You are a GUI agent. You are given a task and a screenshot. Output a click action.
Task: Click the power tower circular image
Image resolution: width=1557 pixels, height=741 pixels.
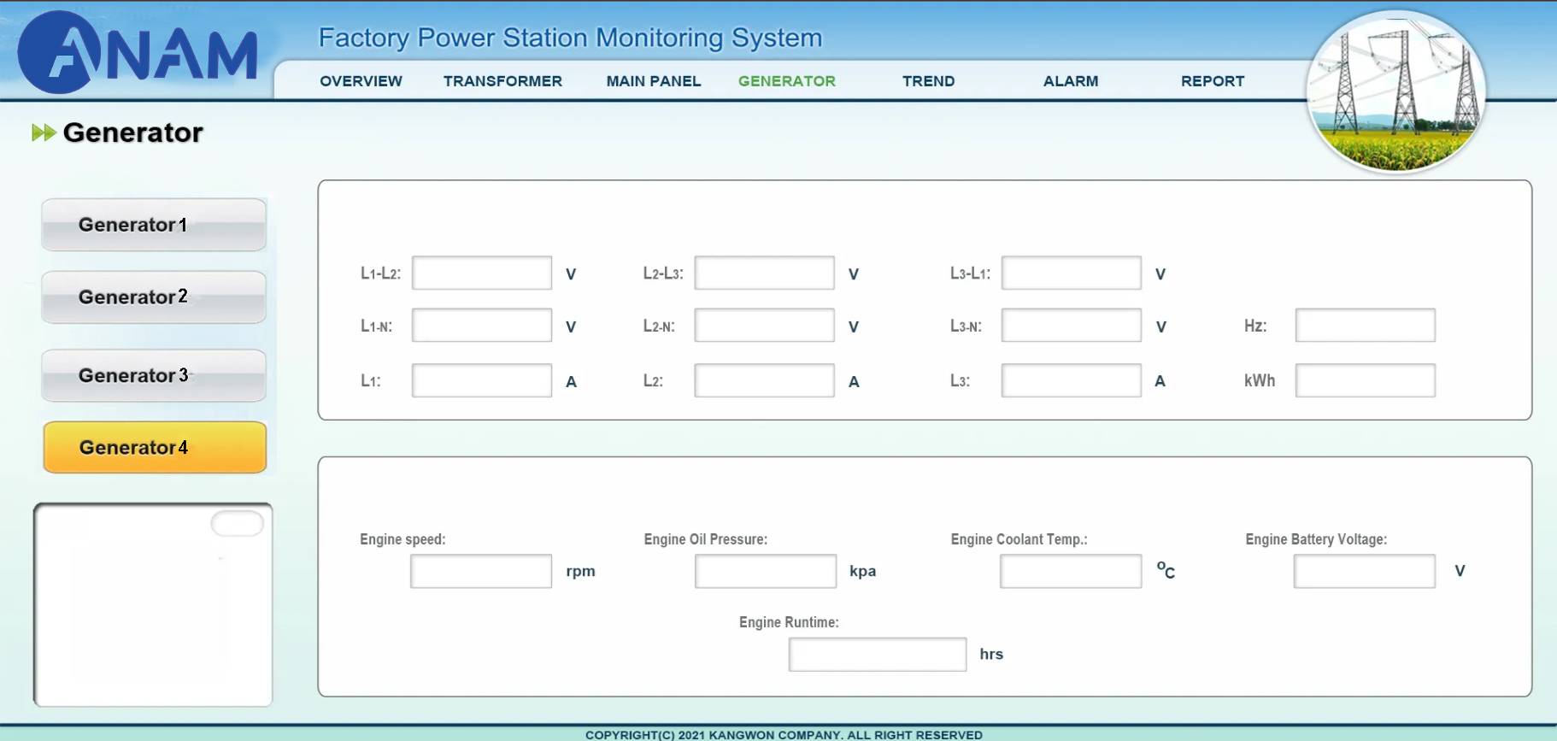1396,92
